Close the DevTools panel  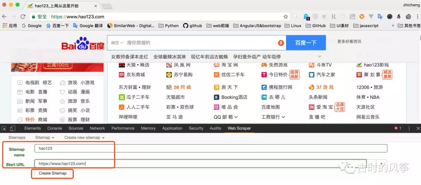tap(417, 128)
